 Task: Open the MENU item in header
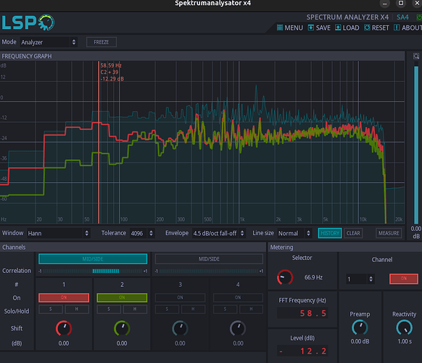point(290,28)
